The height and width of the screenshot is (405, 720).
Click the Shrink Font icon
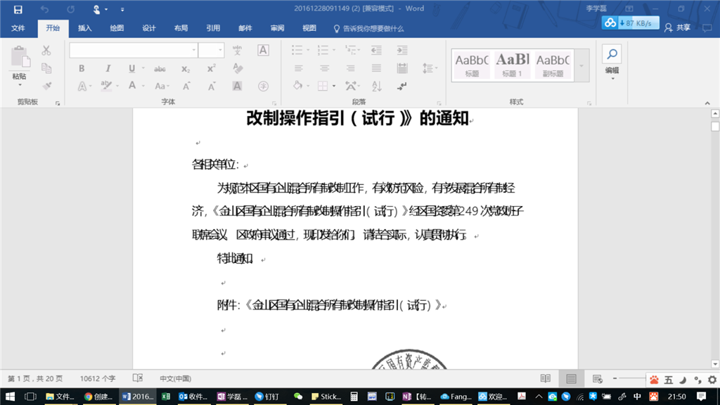[211, 86]
